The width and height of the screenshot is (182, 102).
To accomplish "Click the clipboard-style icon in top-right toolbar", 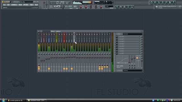I will (170, 2).
